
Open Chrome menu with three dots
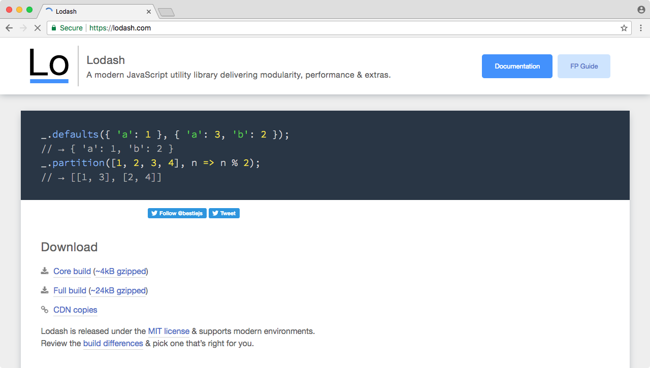pyautogui.click(x=641, y=28)
